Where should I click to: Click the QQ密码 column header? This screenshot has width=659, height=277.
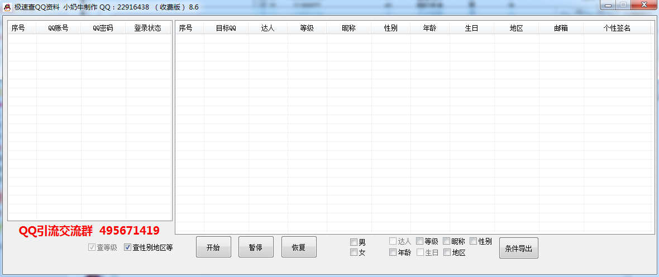click(x=103, y=28)
